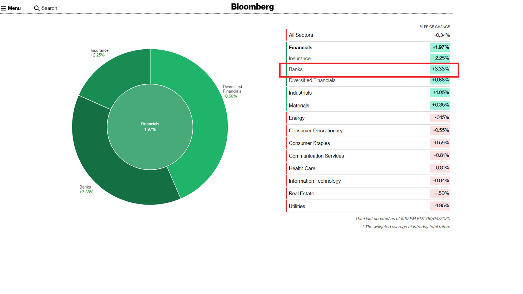
Task: Click the +1.05% Industrials value
Action: pos(440,93)
